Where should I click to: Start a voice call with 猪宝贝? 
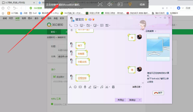(x=71, y=25)
